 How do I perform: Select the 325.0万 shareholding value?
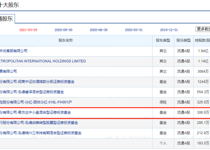203,102
